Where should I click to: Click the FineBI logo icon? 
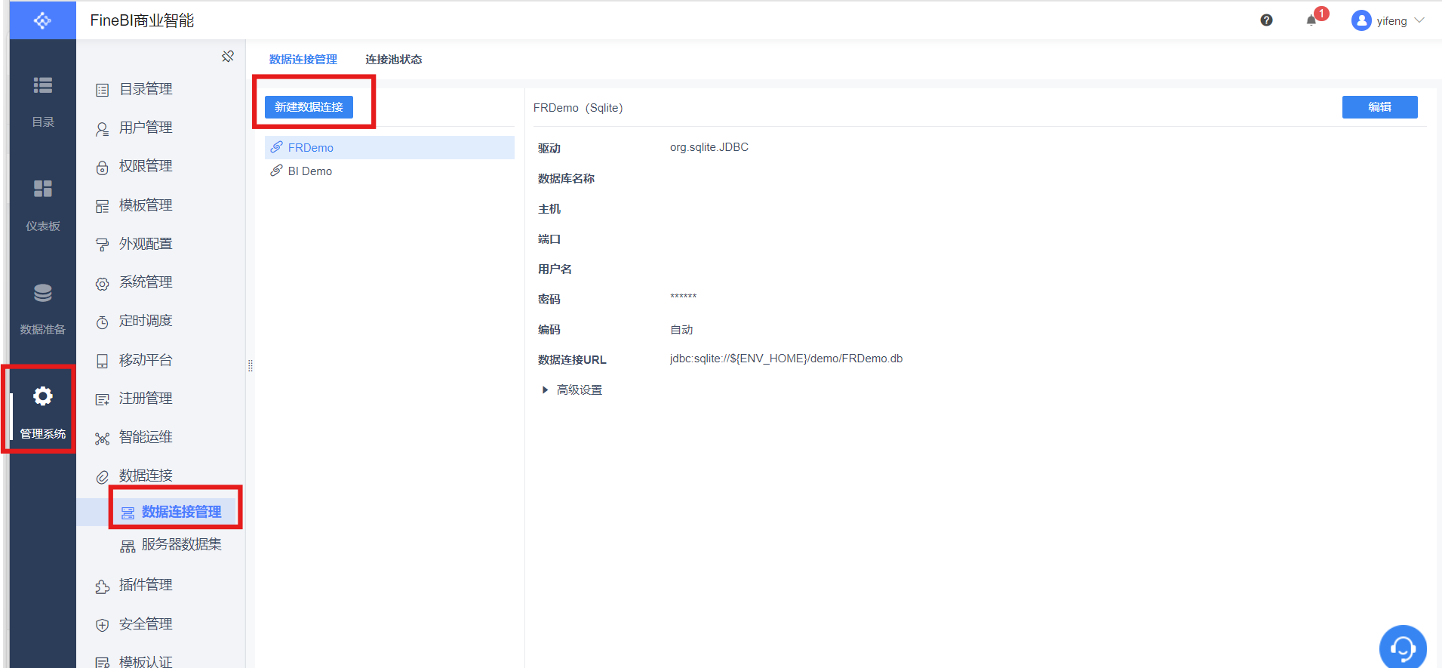[42, 20]
